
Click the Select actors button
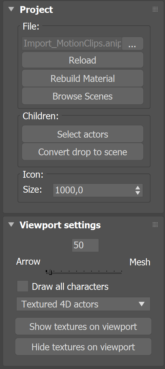pos(83,134)
